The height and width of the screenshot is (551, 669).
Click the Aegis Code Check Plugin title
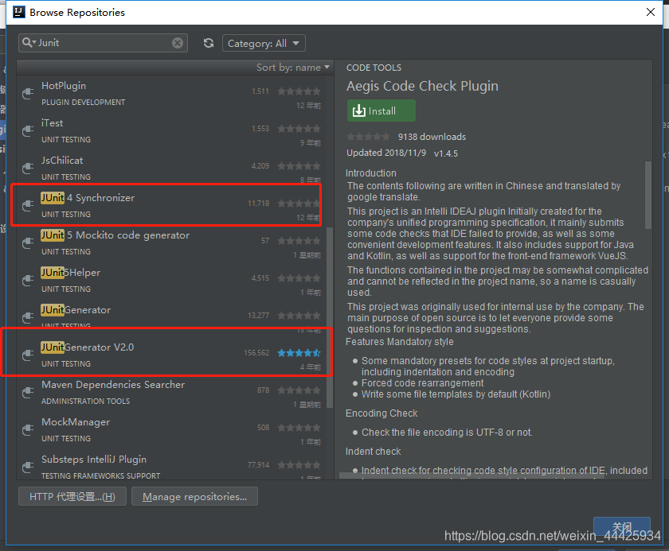tap(422, 86)
